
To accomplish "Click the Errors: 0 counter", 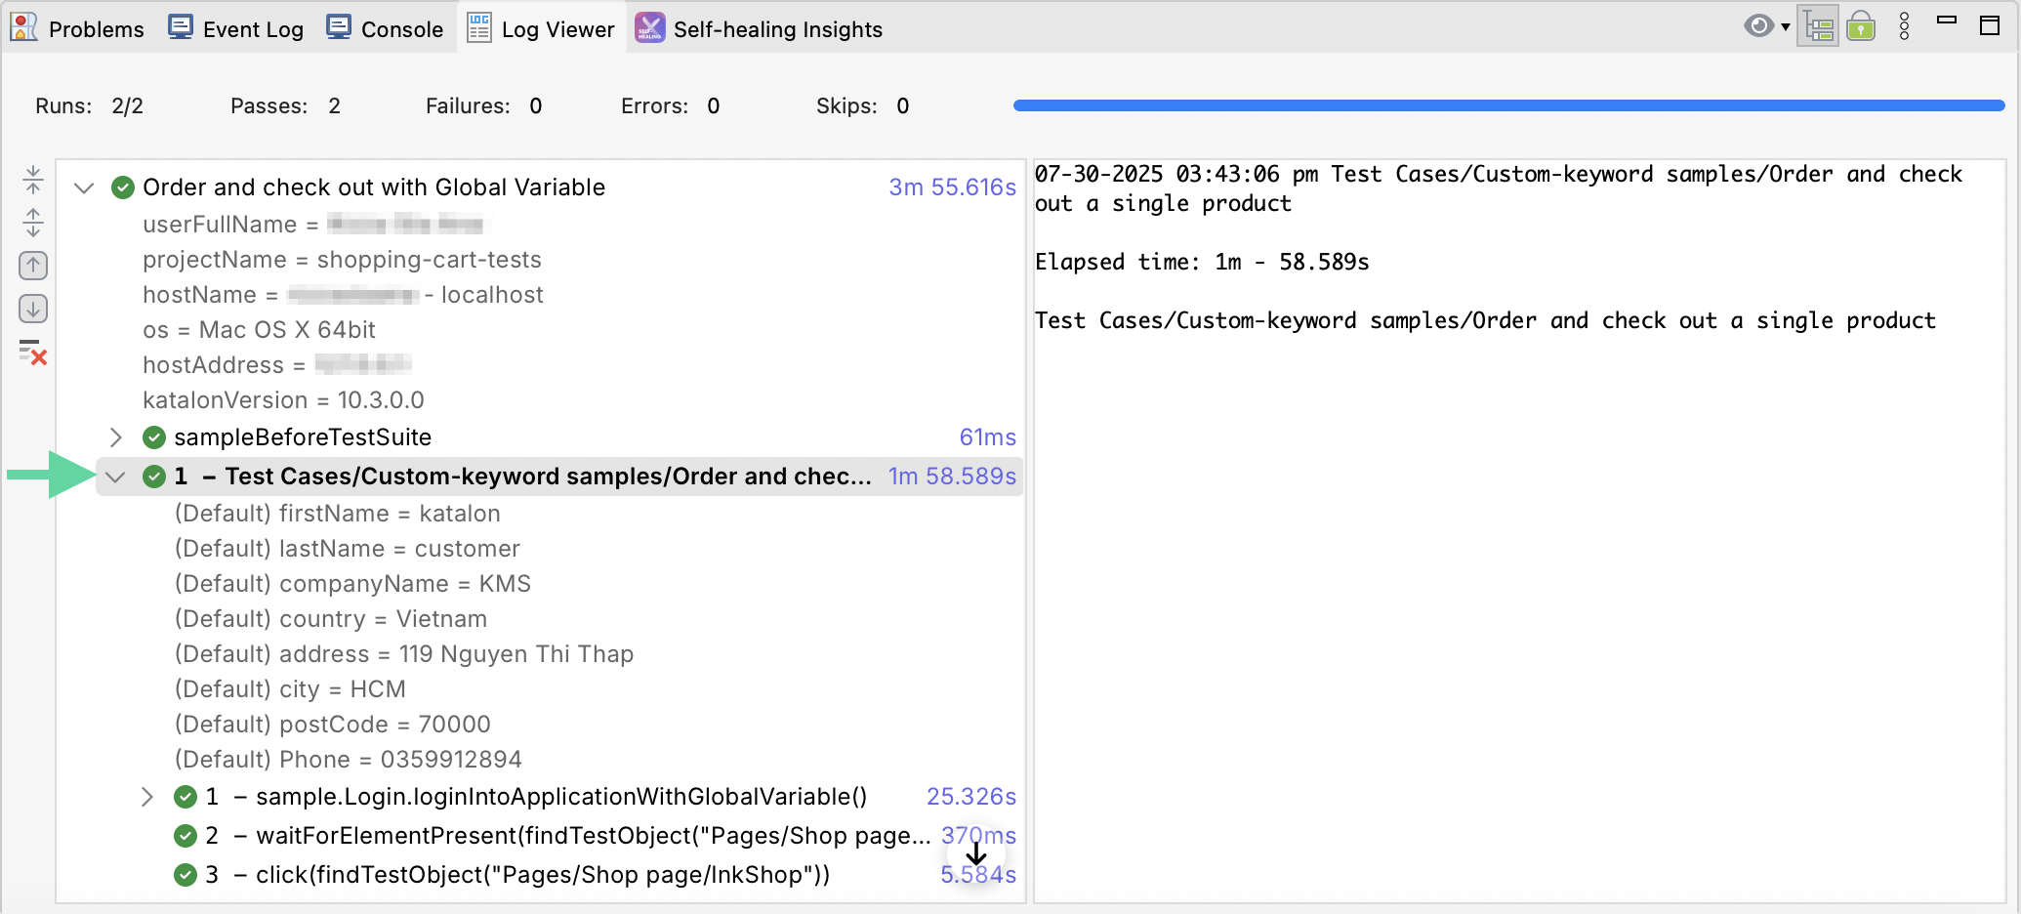I will (670, 106).
